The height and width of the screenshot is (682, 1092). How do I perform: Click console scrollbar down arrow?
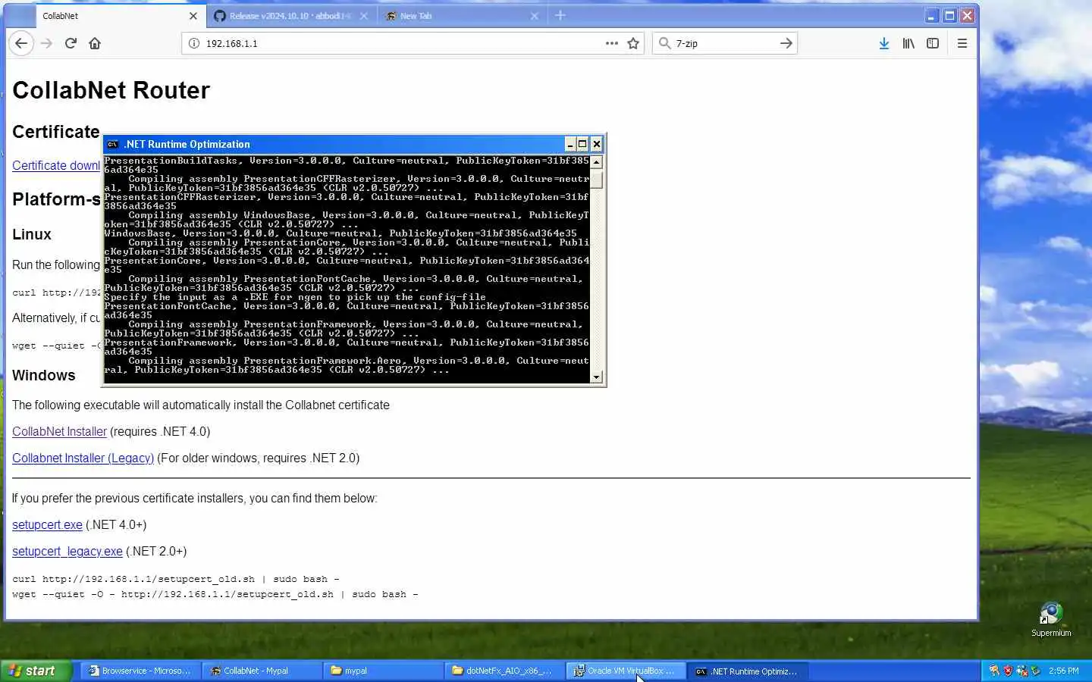pyautogui.click(x=596, y=377)
